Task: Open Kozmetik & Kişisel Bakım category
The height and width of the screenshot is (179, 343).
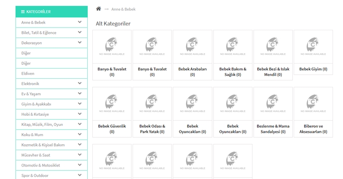Action: click(x=43, y=145)
